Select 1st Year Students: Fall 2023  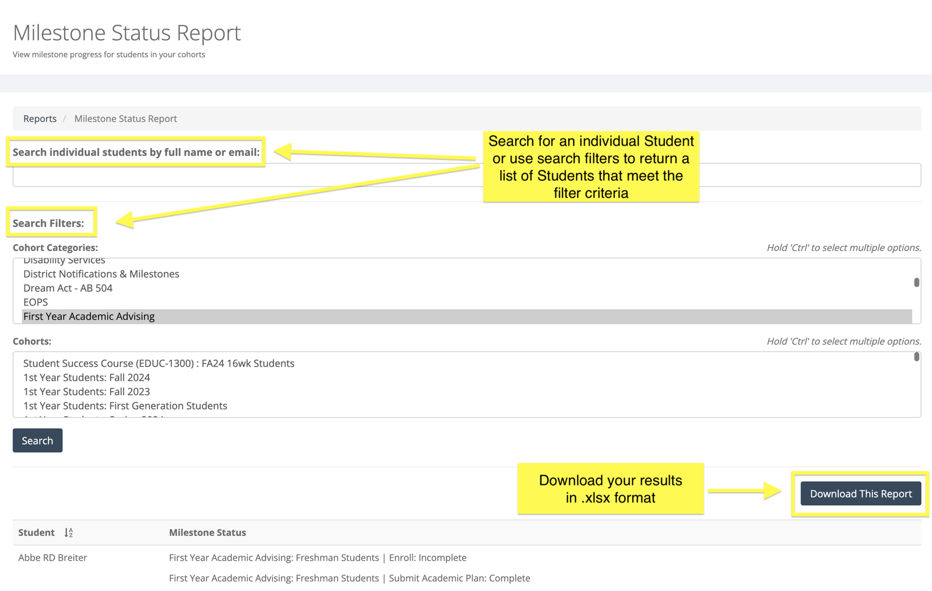86,391
